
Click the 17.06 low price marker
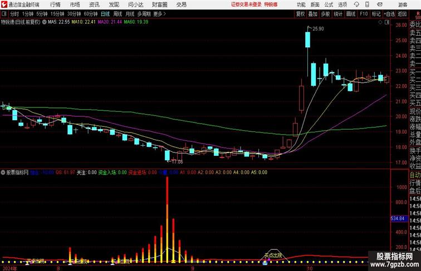click(x=177, y=162)
